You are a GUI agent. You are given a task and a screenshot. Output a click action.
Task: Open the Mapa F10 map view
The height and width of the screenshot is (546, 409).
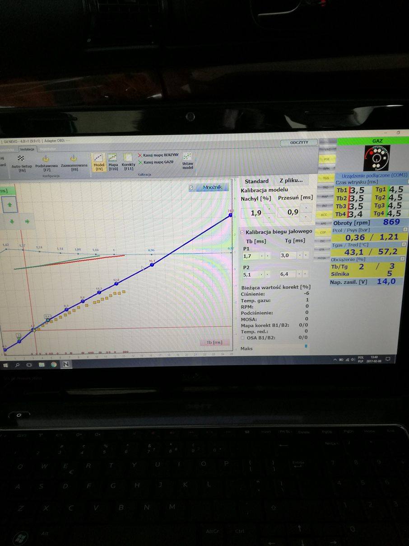pyautogui.click(x=113, y=161)
